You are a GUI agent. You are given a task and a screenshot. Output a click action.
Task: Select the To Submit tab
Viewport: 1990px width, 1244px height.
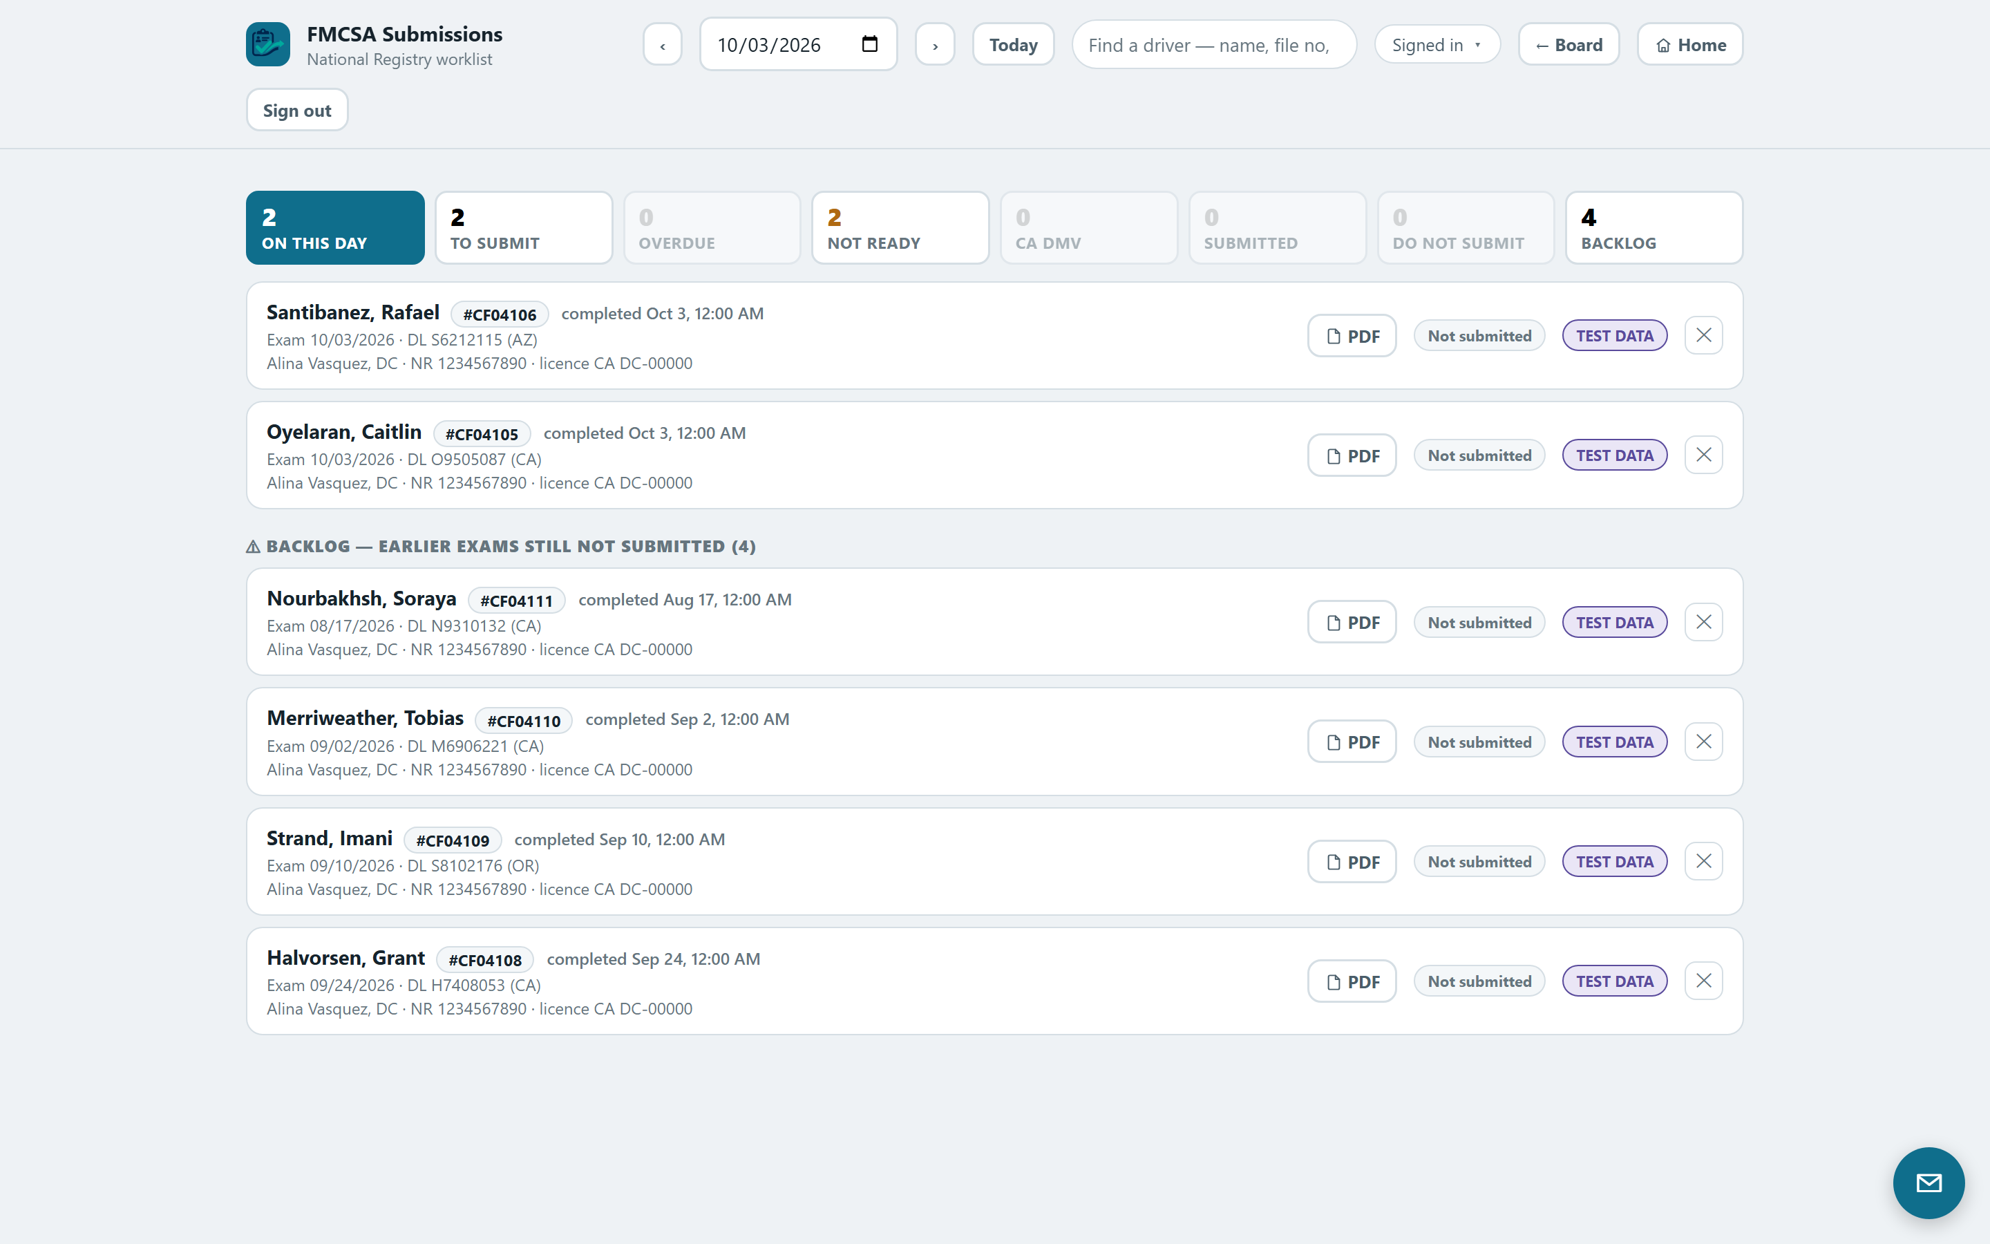click(x=524, y=228)
